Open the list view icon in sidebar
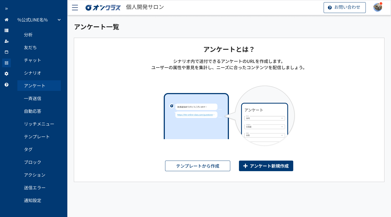 (6, 30)
